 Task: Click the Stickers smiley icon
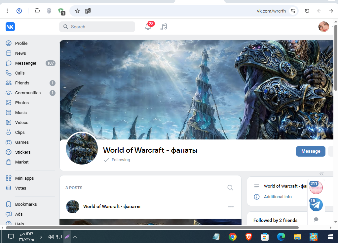pyautogui.click(x=8, y=152)
